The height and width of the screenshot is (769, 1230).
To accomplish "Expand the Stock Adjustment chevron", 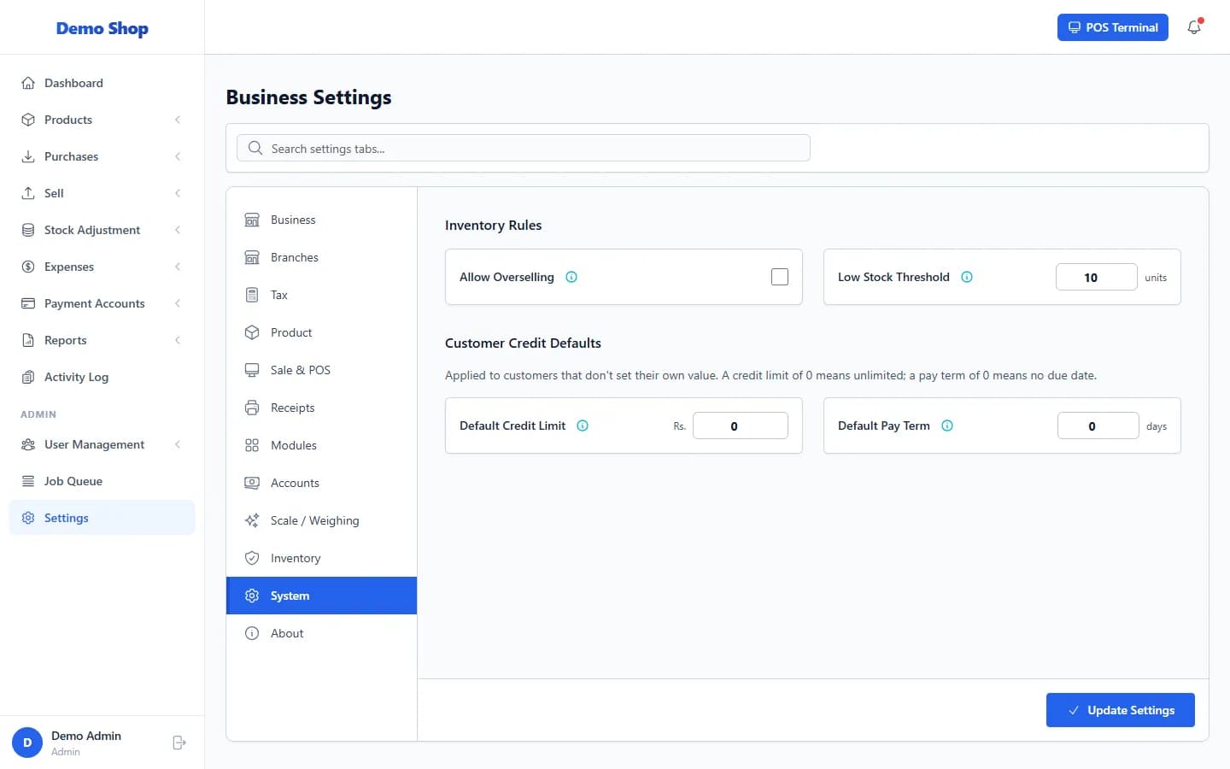I will point(178,230).
